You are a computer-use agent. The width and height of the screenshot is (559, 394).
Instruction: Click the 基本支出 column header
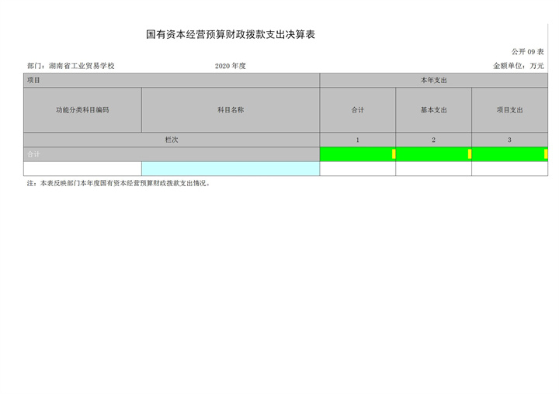pyautogui.click(x=433, y=110)
